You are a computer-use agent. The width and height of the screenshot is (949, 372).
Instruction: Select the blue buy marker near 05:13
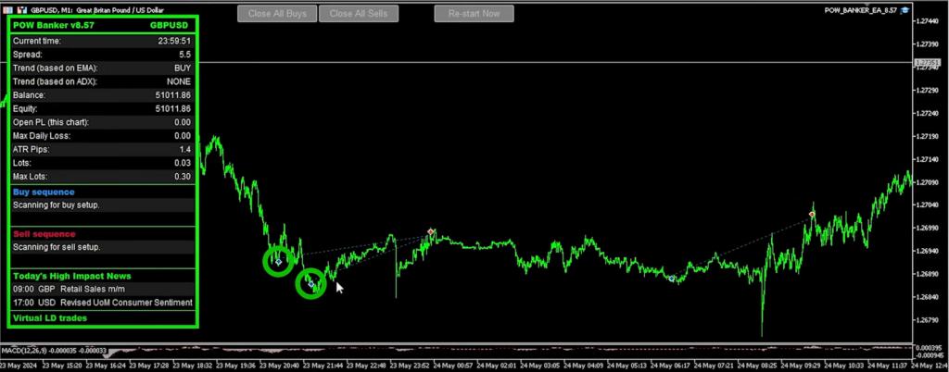point(672,278)
